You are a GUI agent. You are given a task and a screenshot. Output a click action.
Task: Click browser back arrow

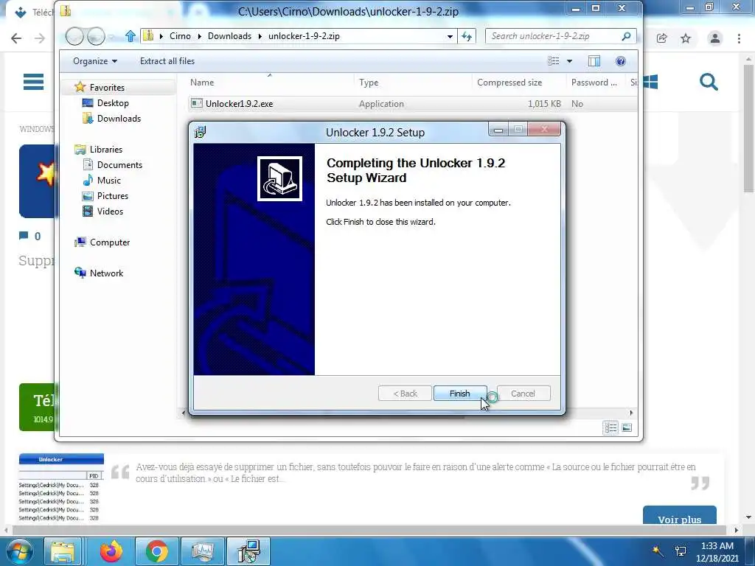tap(16, 38)
